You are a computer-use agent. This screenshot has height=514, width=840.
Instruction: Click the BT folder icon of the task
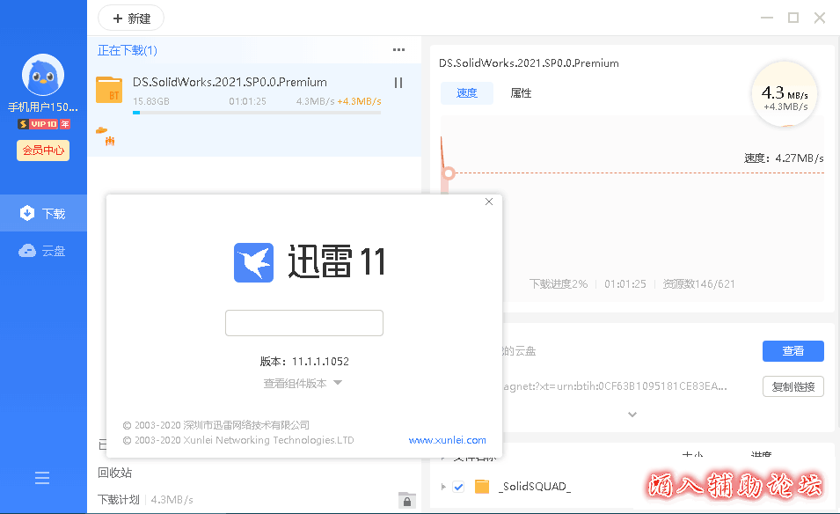[109, 90]
